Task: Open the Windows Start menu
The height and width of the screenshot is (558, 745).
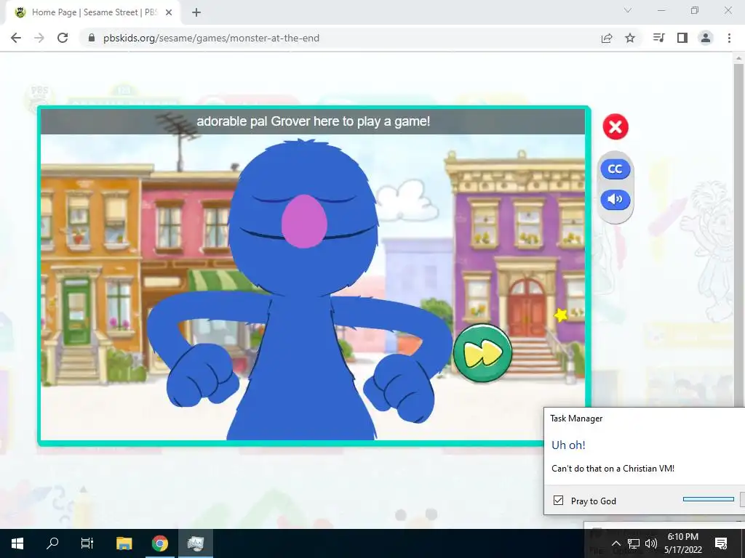Action: [x=17, y=543]
